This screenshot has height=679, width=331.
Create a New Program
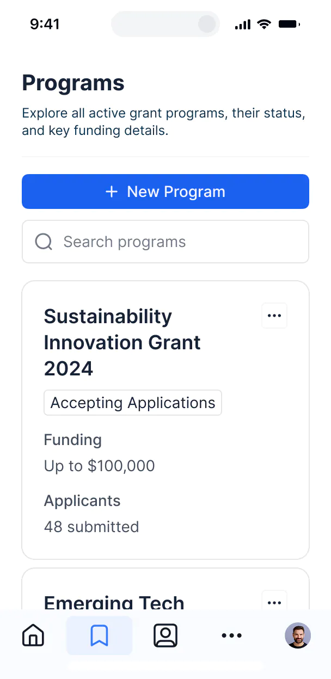tap(165, 192)
